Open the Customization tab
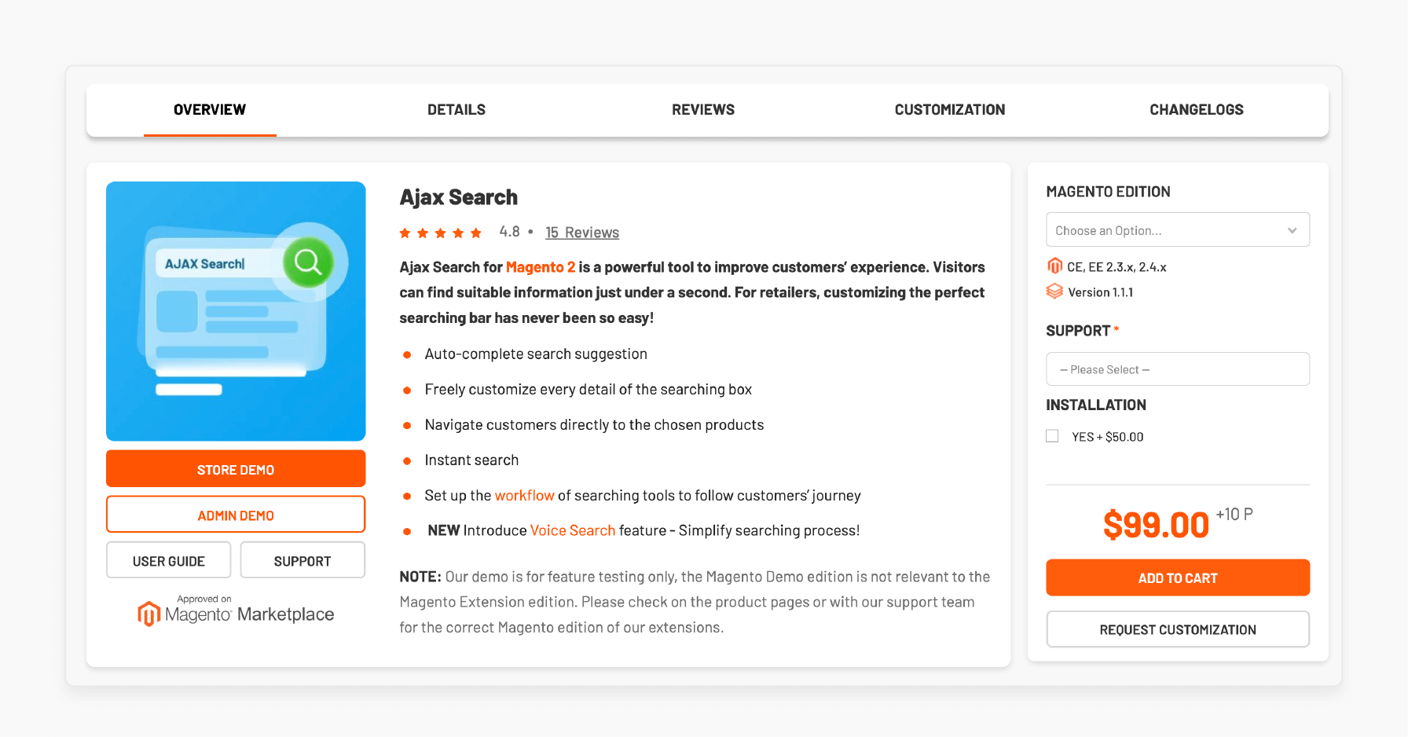Viewport: 1408px width, 737px height. pyautogui.click(x=950, y=109)
